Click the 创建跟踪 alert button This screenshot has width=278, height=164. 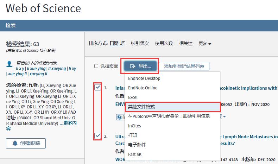point(26,143)
